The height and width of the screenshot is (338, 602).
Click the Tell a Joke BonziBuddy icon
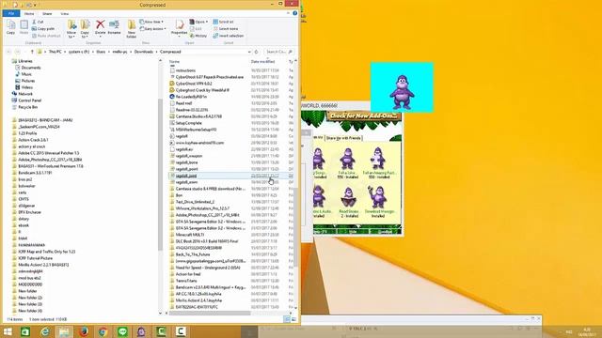pyautogui.click(x=347, y=159)
